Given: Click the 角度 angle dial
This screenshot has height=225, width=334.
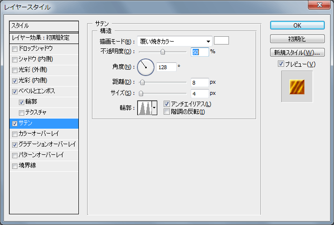Looking at the screenshot, I should tap(146, 67).
